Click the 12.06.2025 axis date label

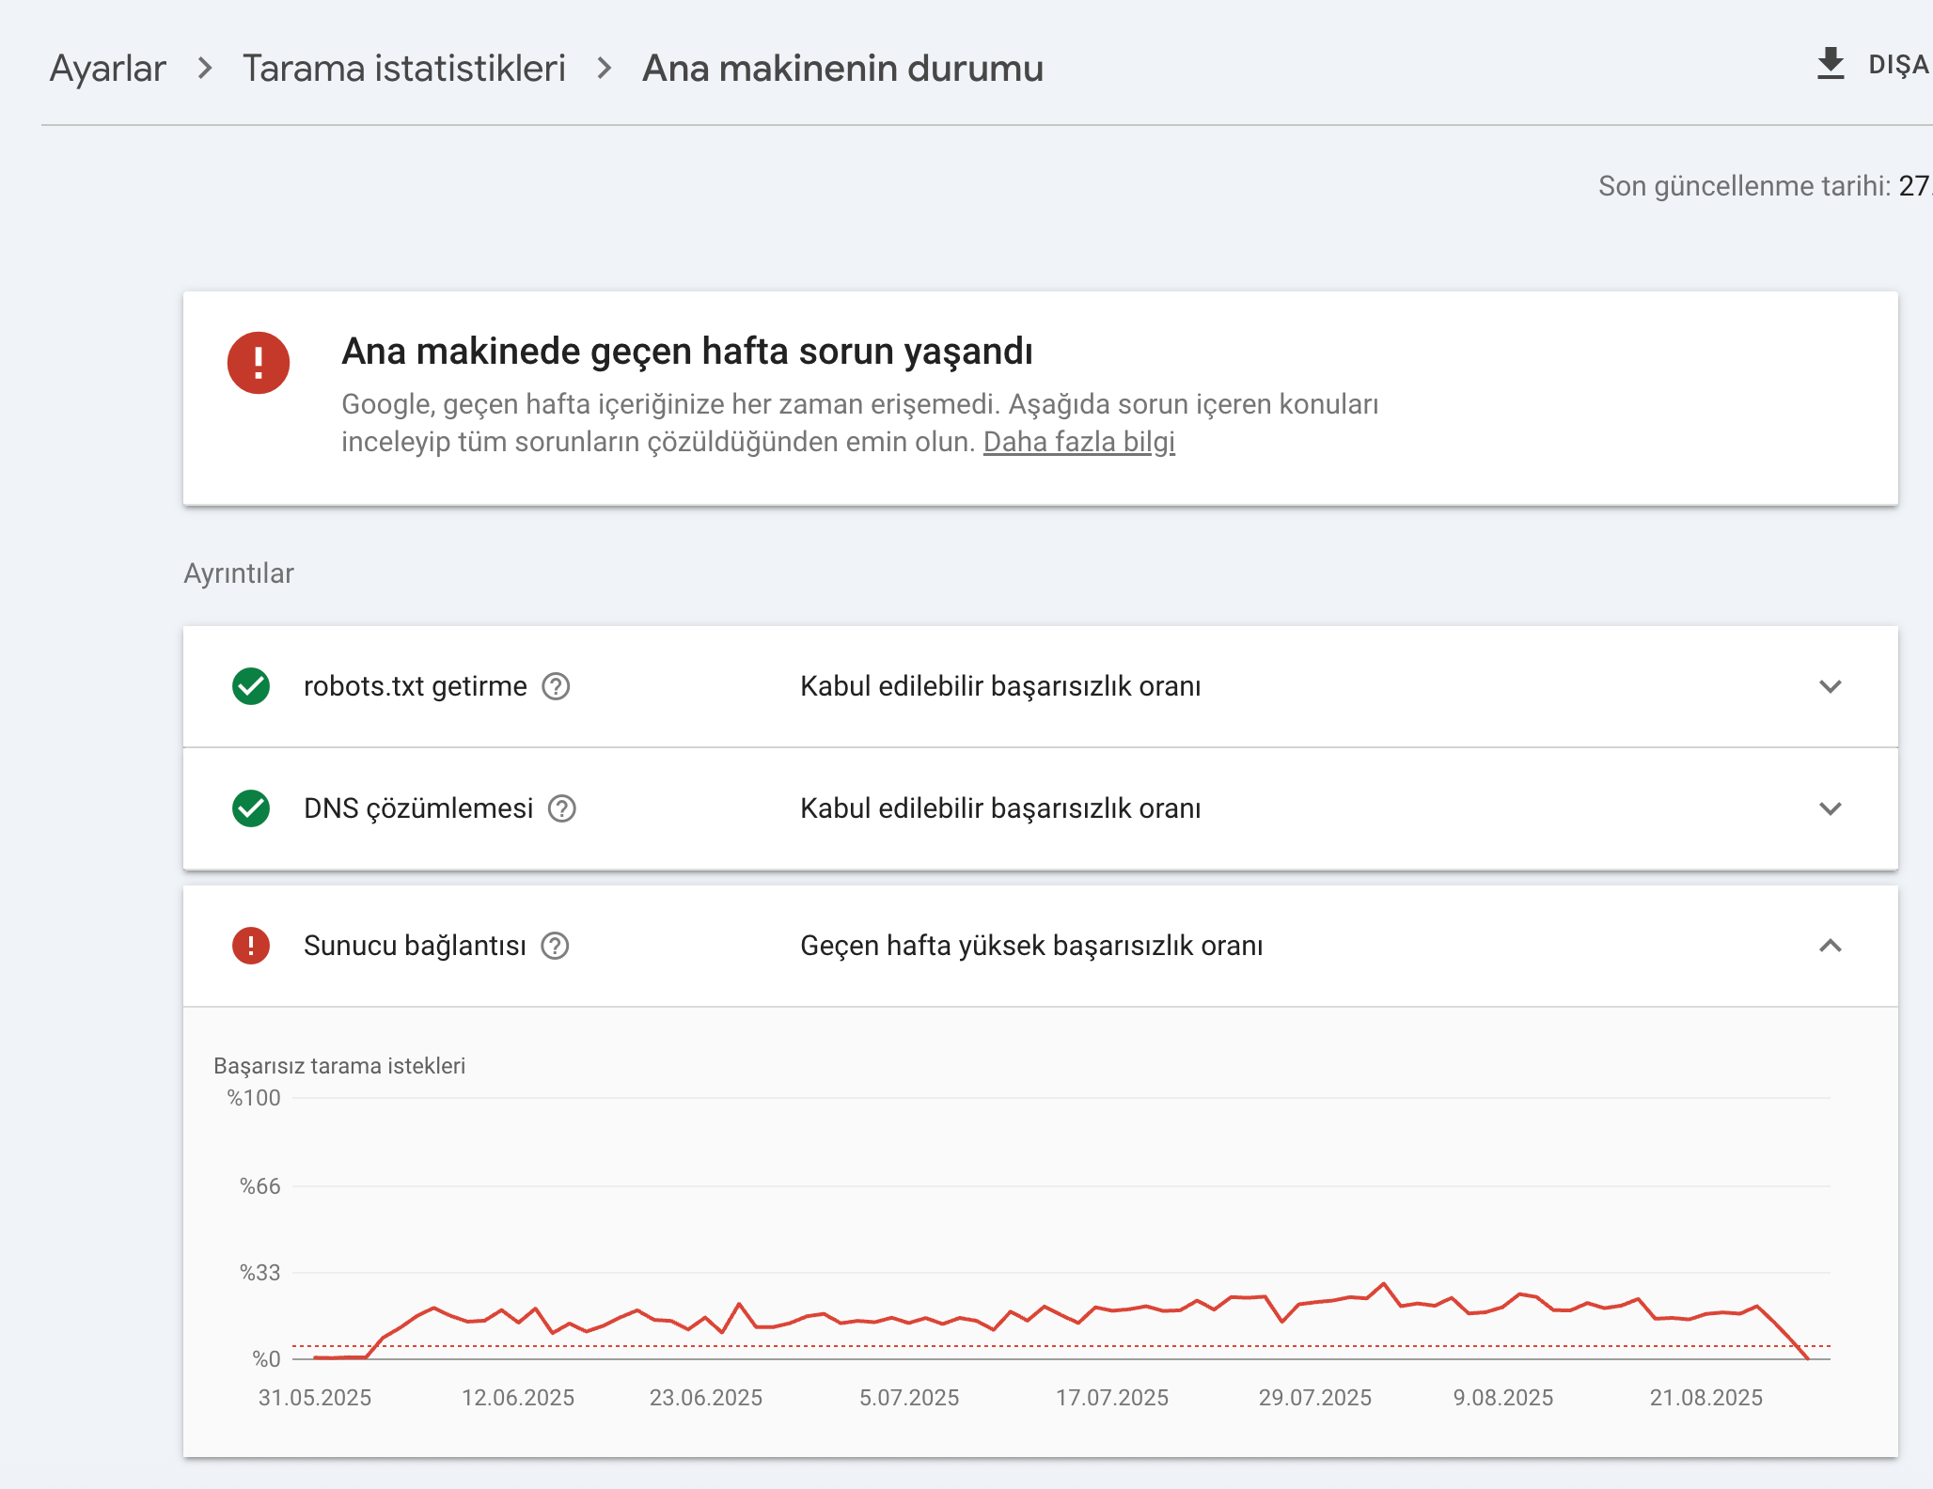pos(518,1398)
